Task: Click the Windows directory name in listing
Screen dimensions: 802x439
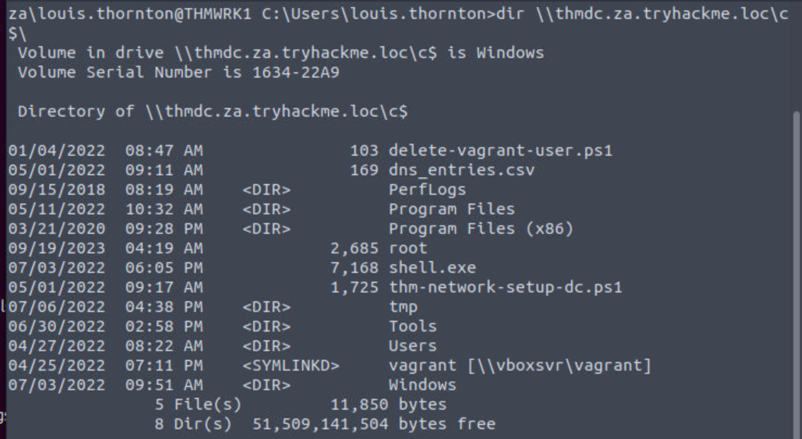Action: click(422, 385)
